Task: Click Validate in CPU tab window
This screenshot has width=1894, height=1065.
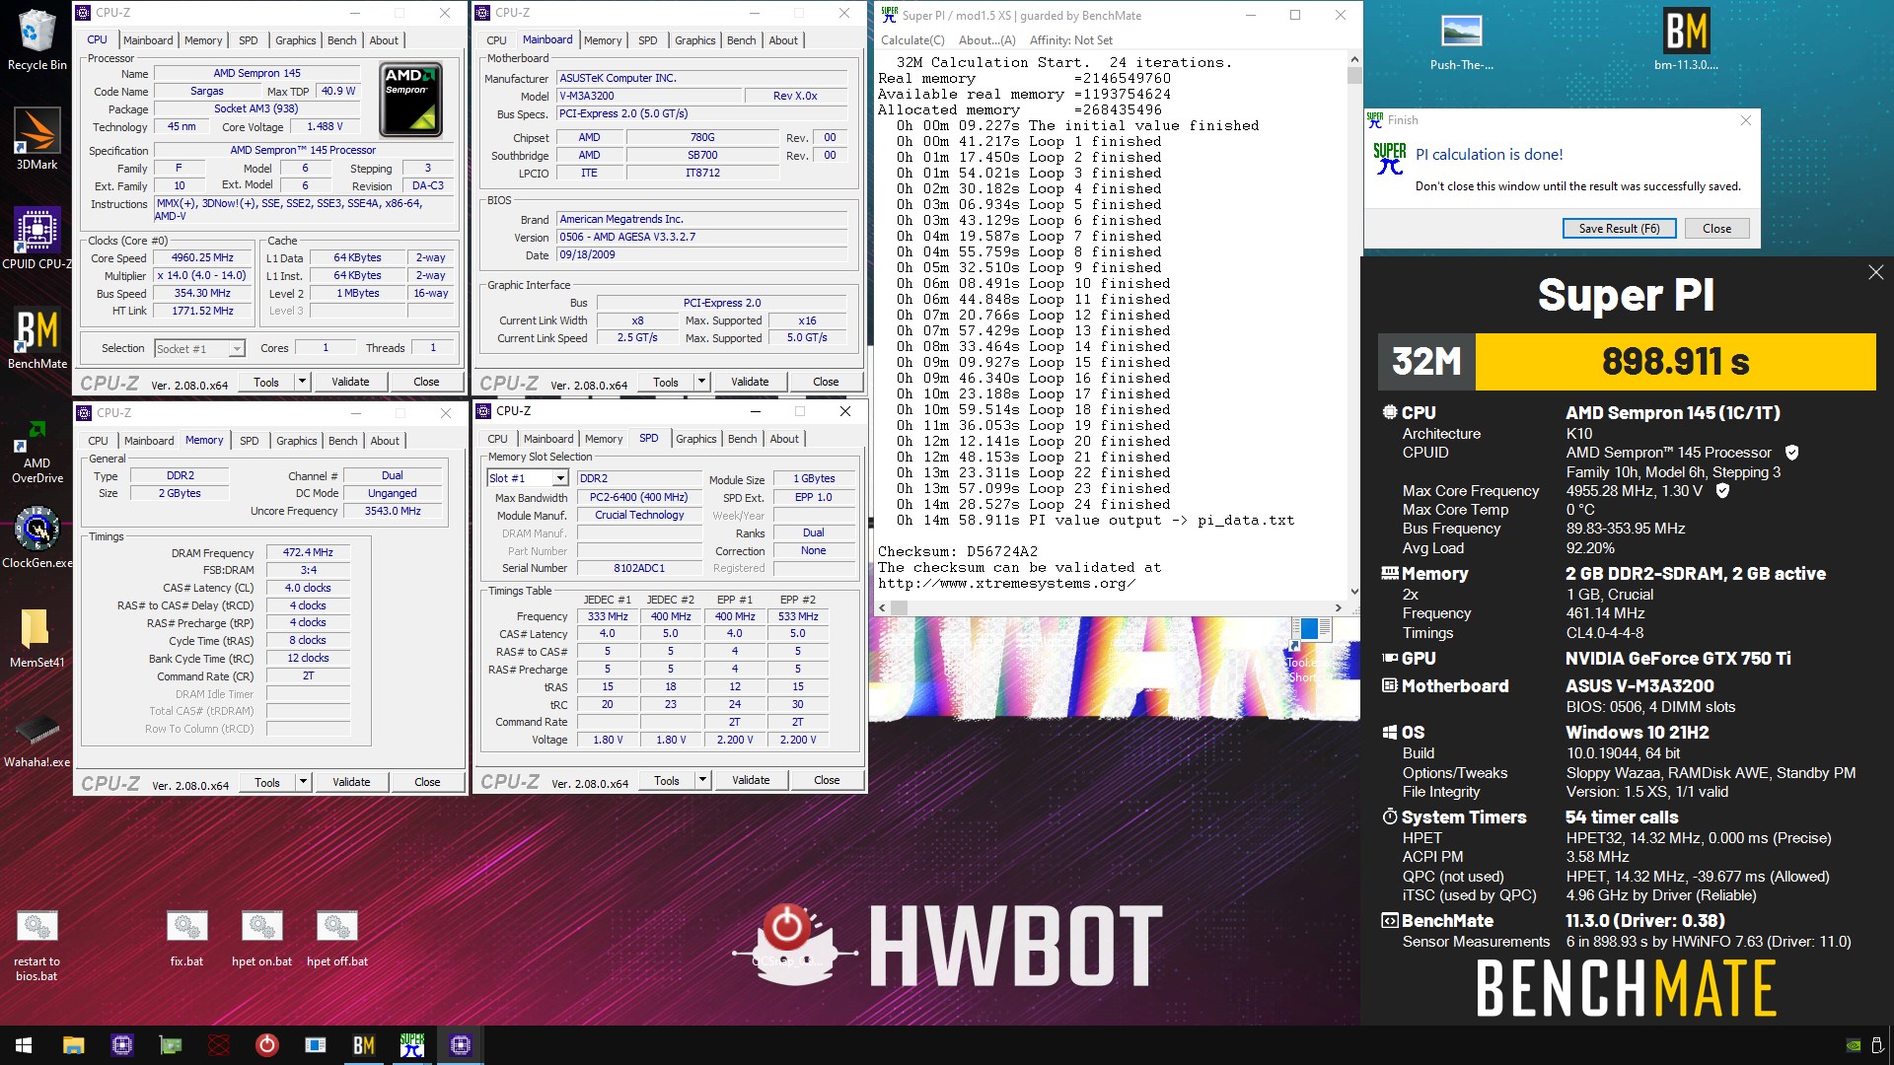Action: coord(350,382)
